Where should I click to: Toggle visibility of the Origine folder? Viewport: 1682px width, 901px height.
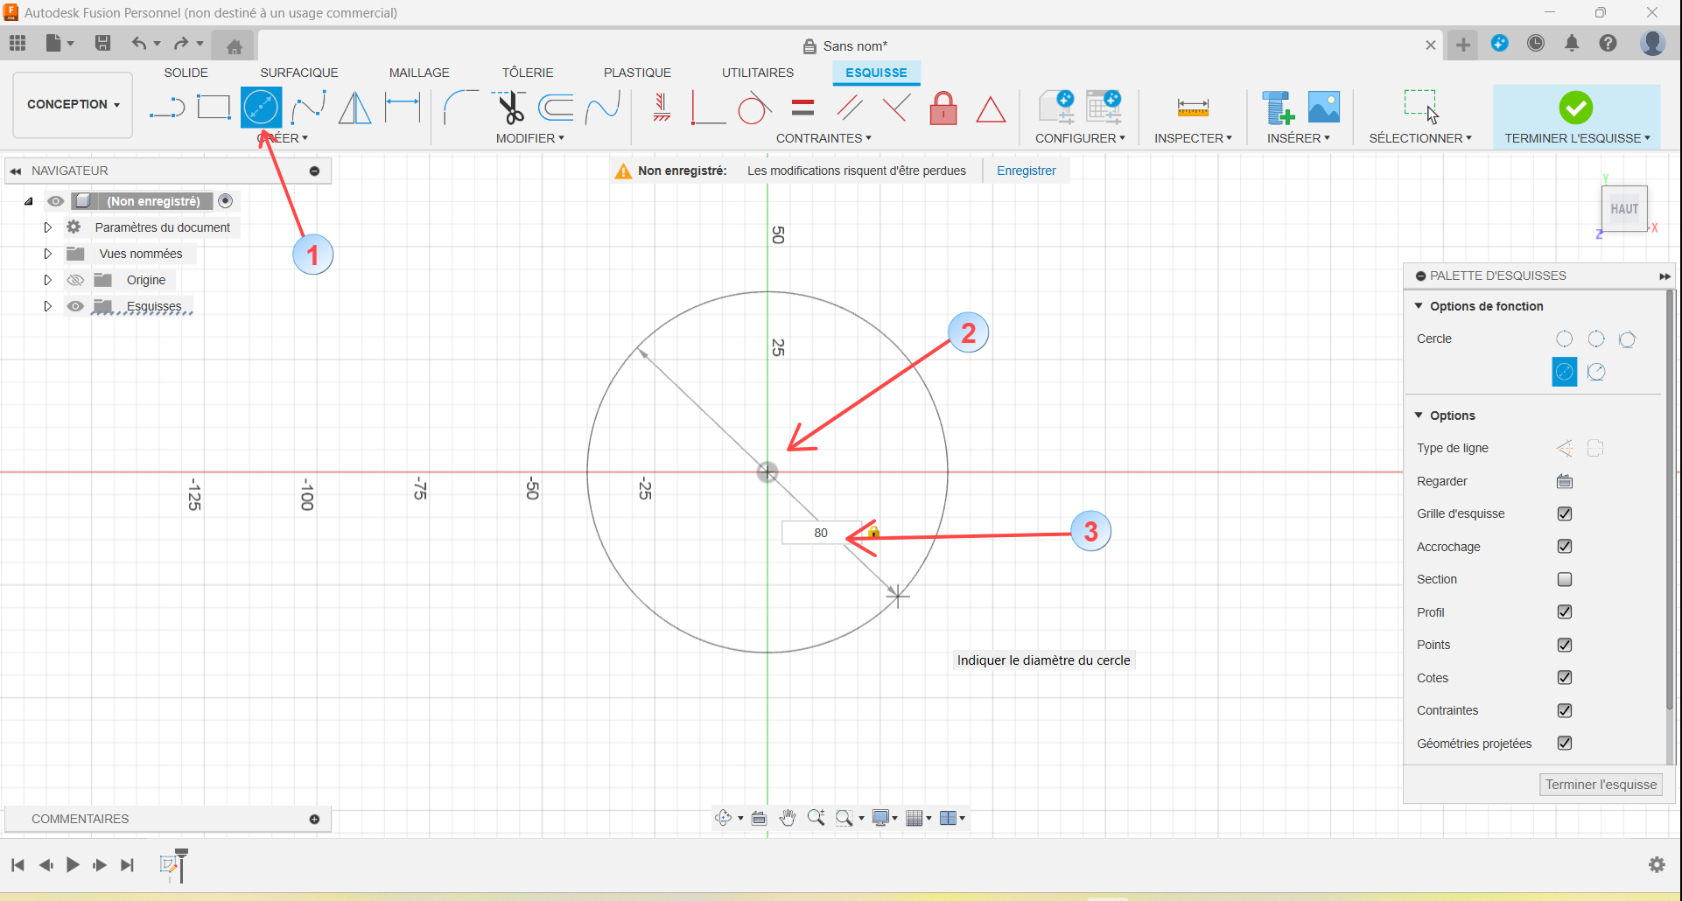[76, 280]
